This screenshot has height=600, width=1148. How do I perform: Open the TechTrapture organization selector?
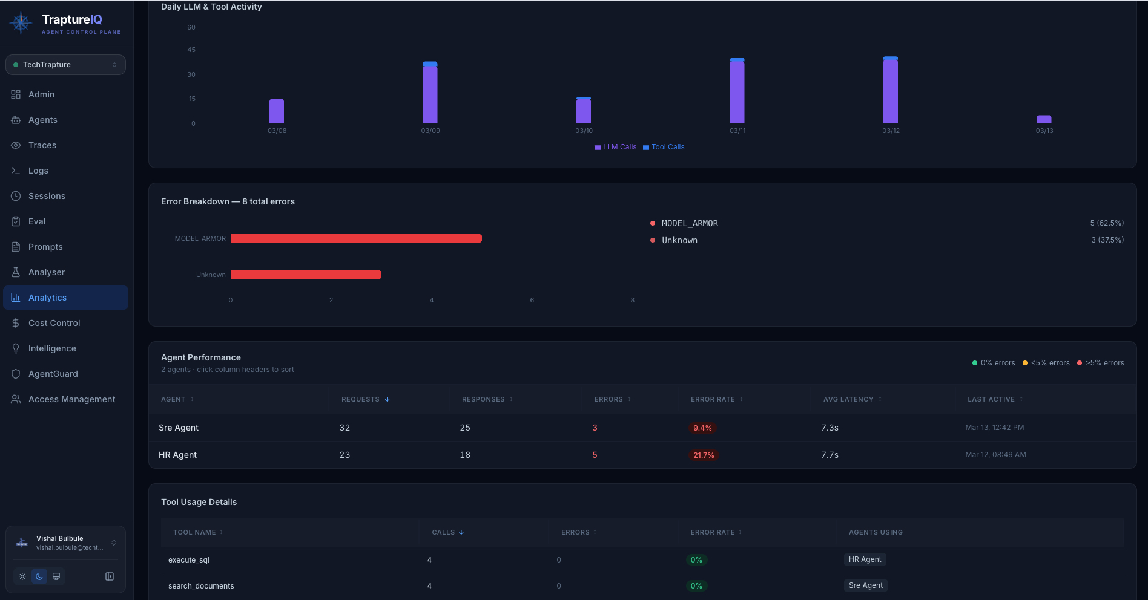pos(65,65)
